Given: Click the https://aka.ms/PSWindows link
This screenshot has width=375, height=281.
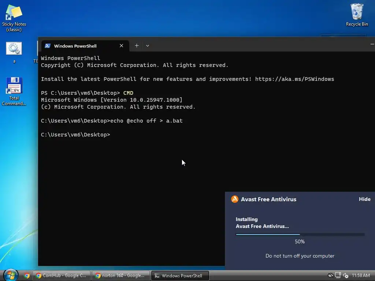Looking at the screenshot, I should [x=294, y=79].
